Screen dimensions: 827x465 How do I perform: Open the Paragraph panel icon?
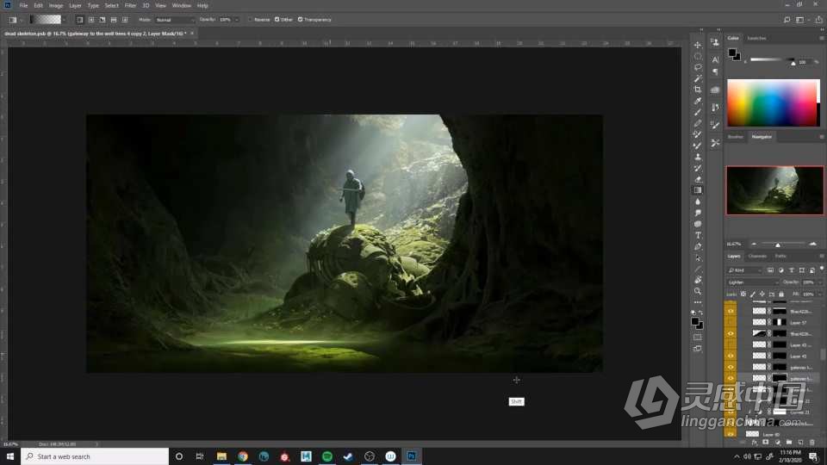click(715, 71)
